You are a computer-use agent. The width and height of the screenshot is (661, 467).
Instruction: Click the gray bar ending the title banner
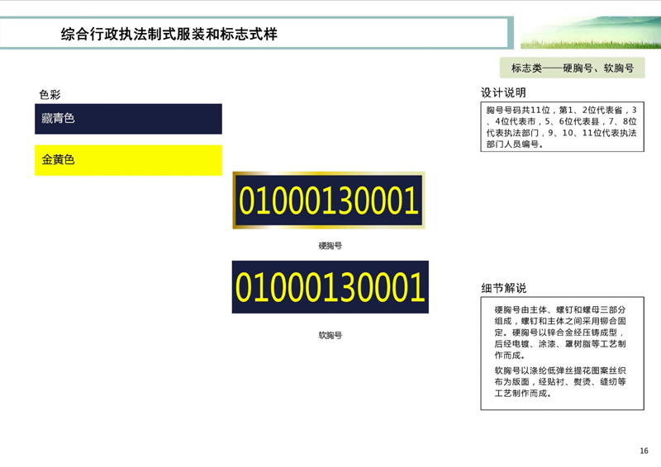tap(509, 33)
